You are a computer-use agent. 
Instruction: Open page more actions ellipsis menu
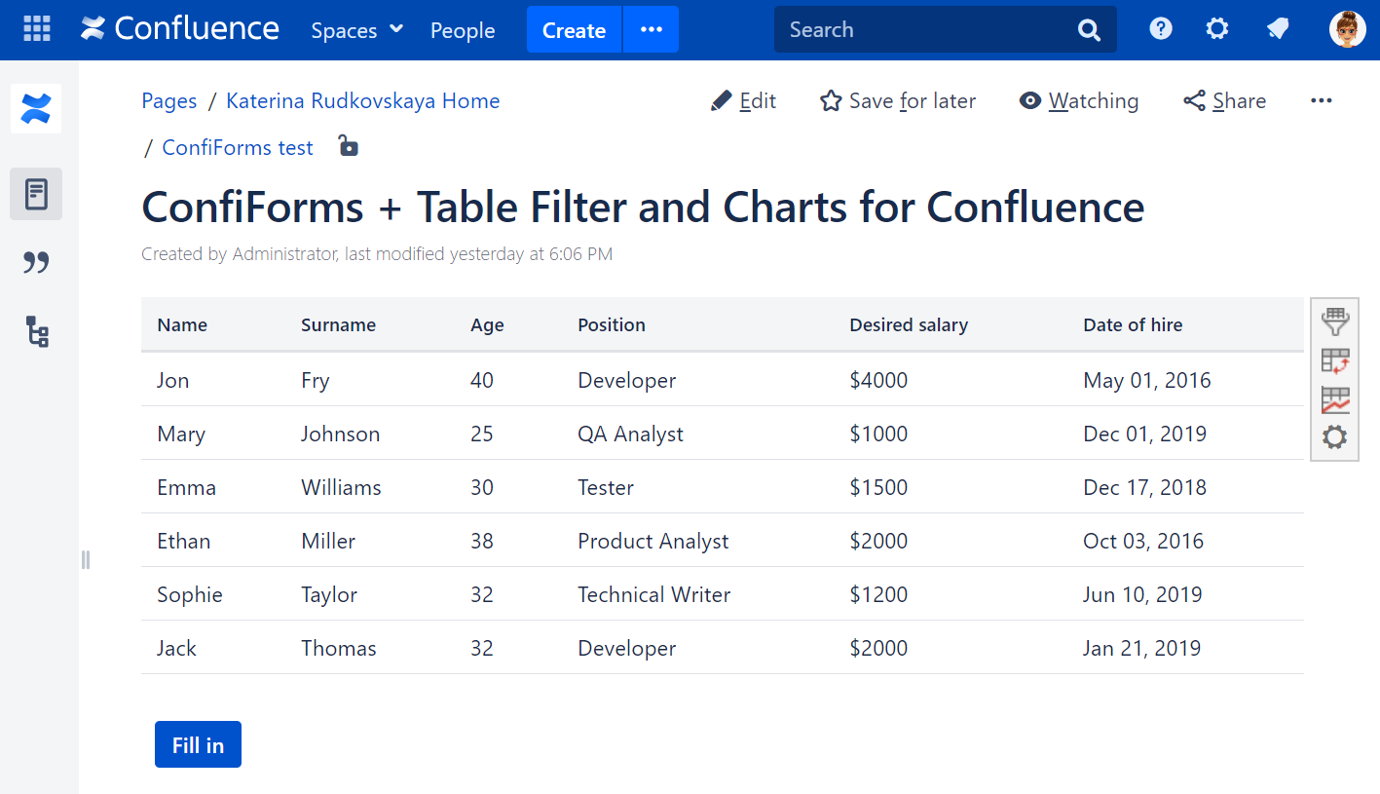1322,100
